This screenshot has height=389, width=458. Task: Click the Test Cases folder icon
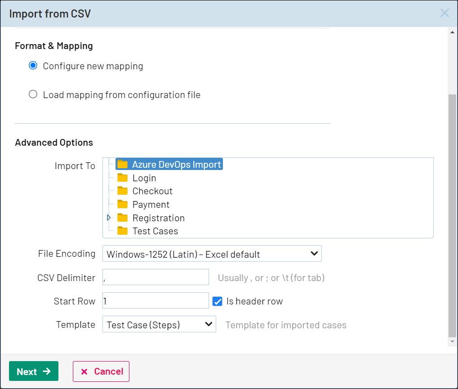point(122,231)
